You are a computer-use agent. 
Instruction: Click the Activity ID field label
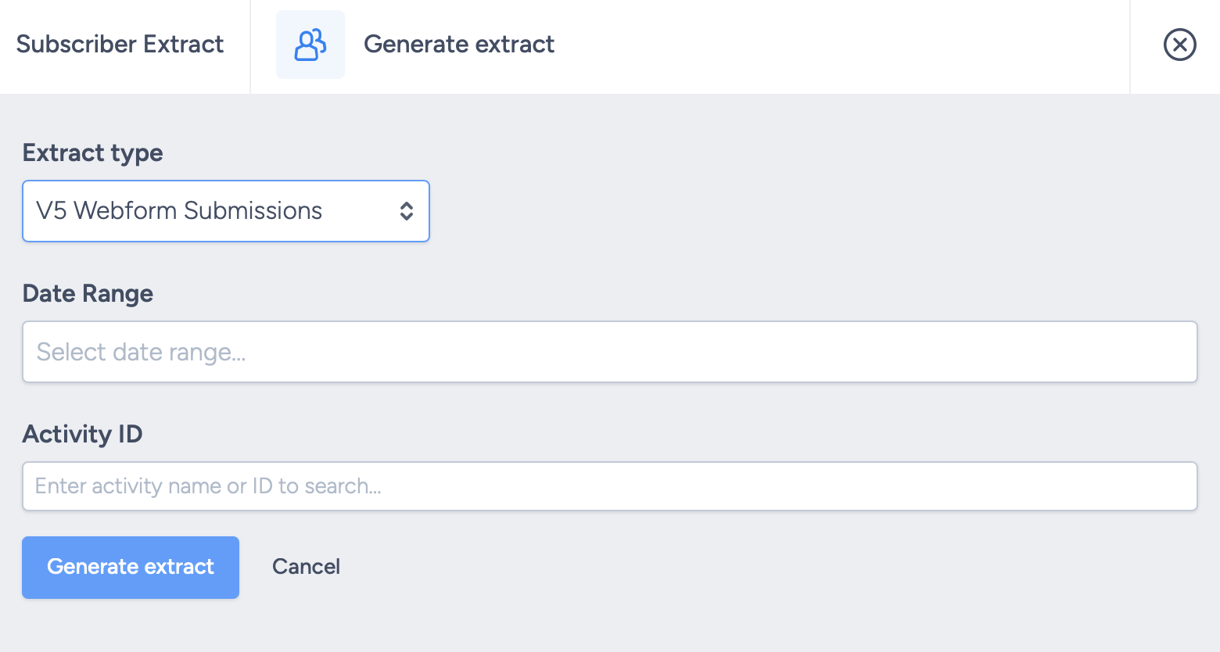[x=82, y=434]
